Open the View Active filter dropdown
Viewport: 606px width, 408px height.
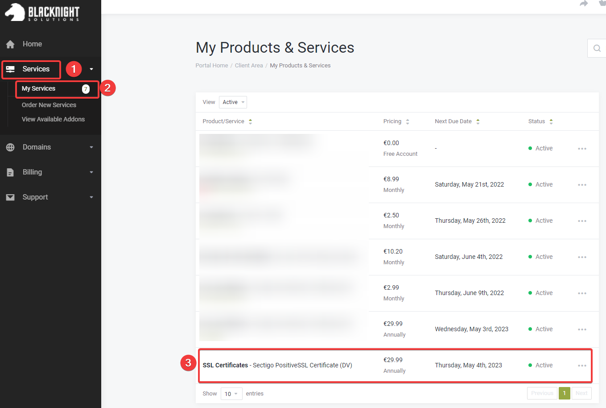click(233, 102)
